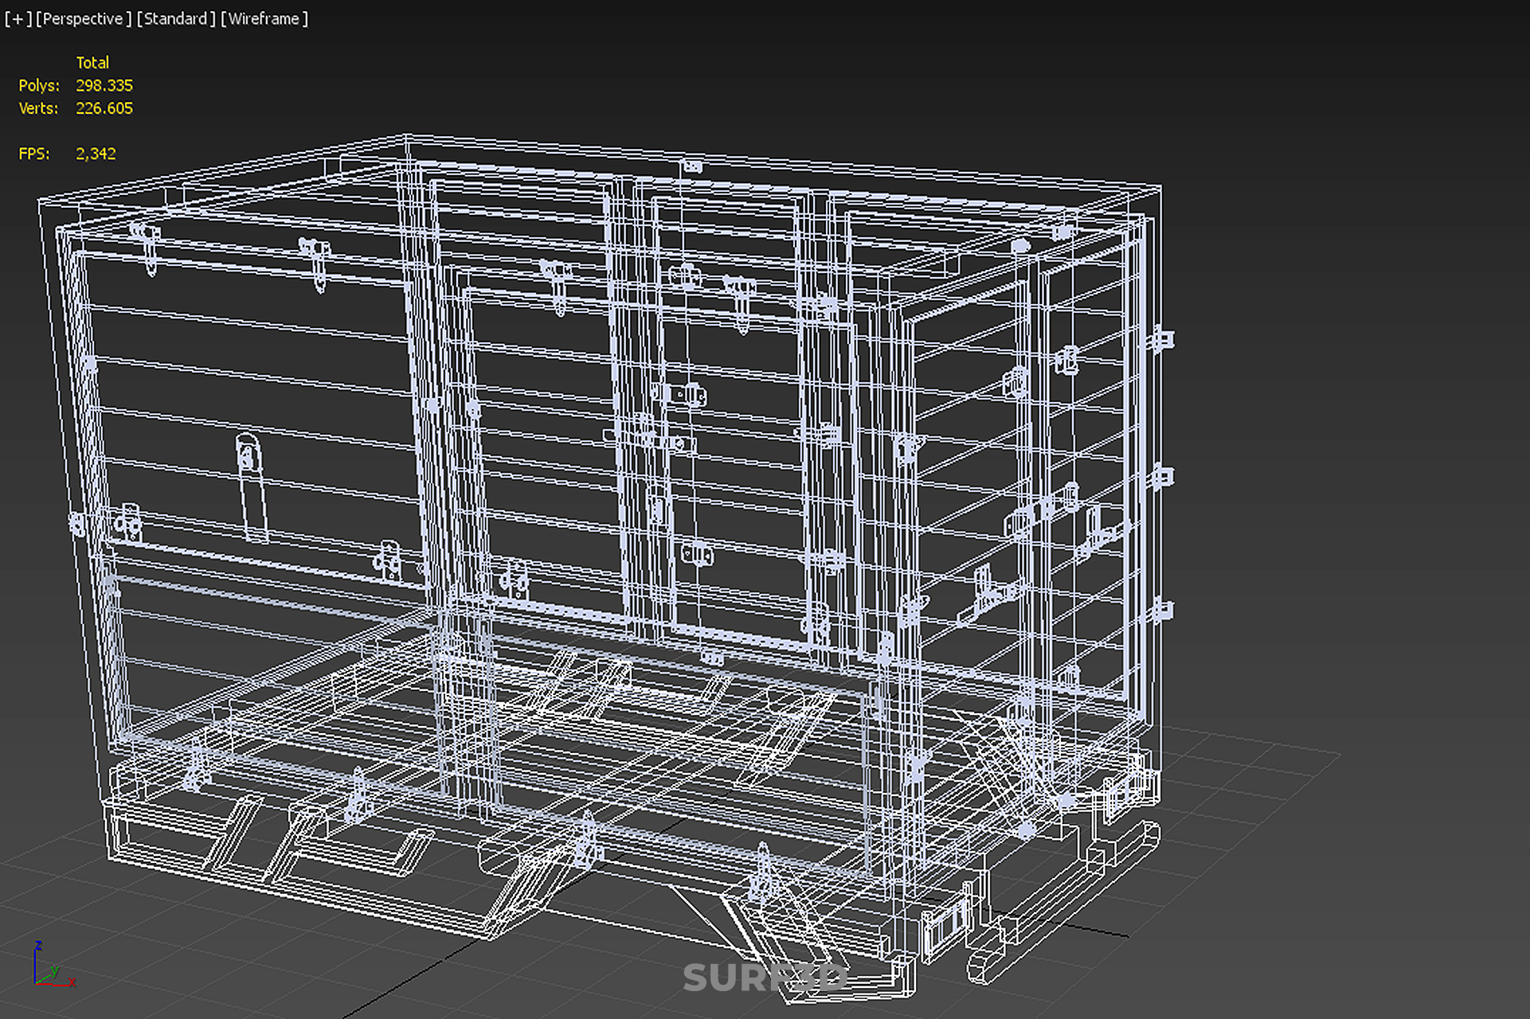
Task: Select the angled skid brace at bottom center
Action: pos(527,893)
